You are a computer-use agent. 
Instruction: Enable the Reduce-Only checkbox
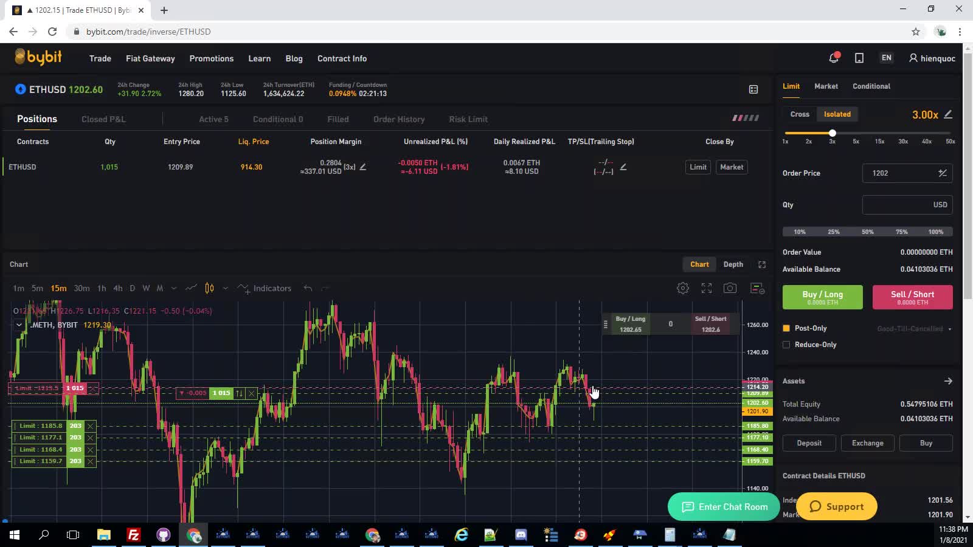[x=786, y=345]
